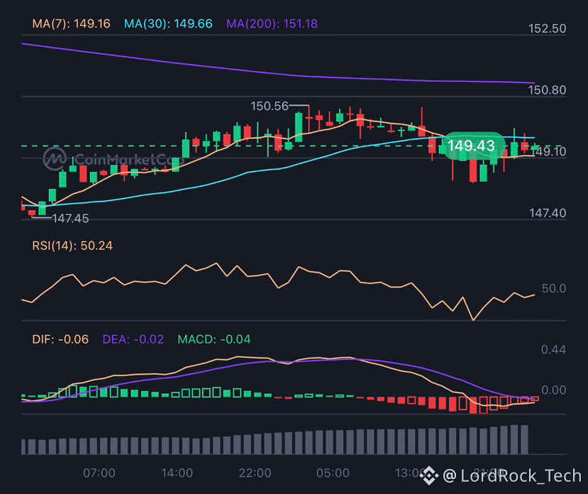Click the 147.40 price axis label
This screenshot has width=588, height=494.
(548, 213)
